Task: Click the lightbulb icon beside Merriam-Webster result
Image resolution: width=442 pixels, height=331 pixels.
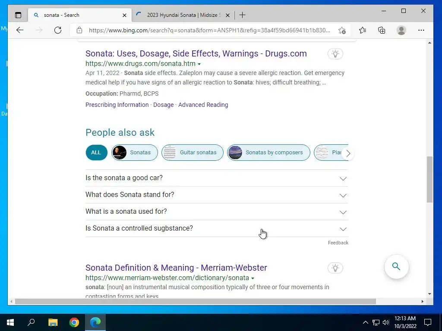Action: (x=335, y=268)
